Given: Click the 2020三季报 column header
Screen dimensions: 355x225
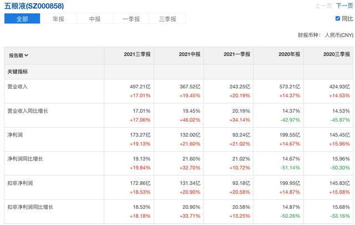Looking at the screenshot, I should [337, 55].
